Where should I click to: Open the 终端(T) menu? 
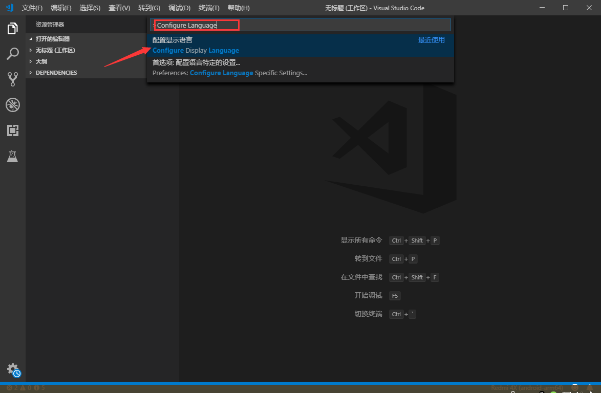[209, 8]
